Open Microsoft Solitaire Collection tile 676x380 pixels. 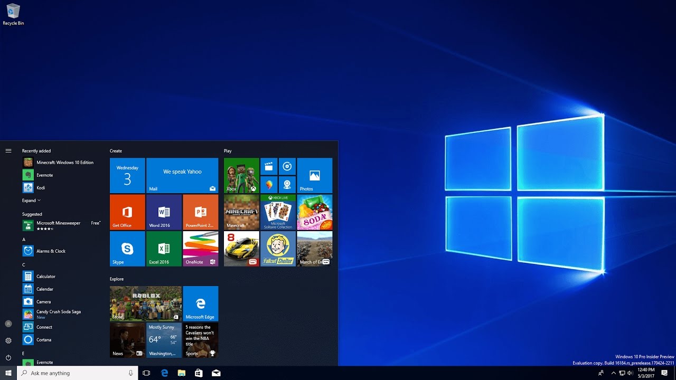278,212
